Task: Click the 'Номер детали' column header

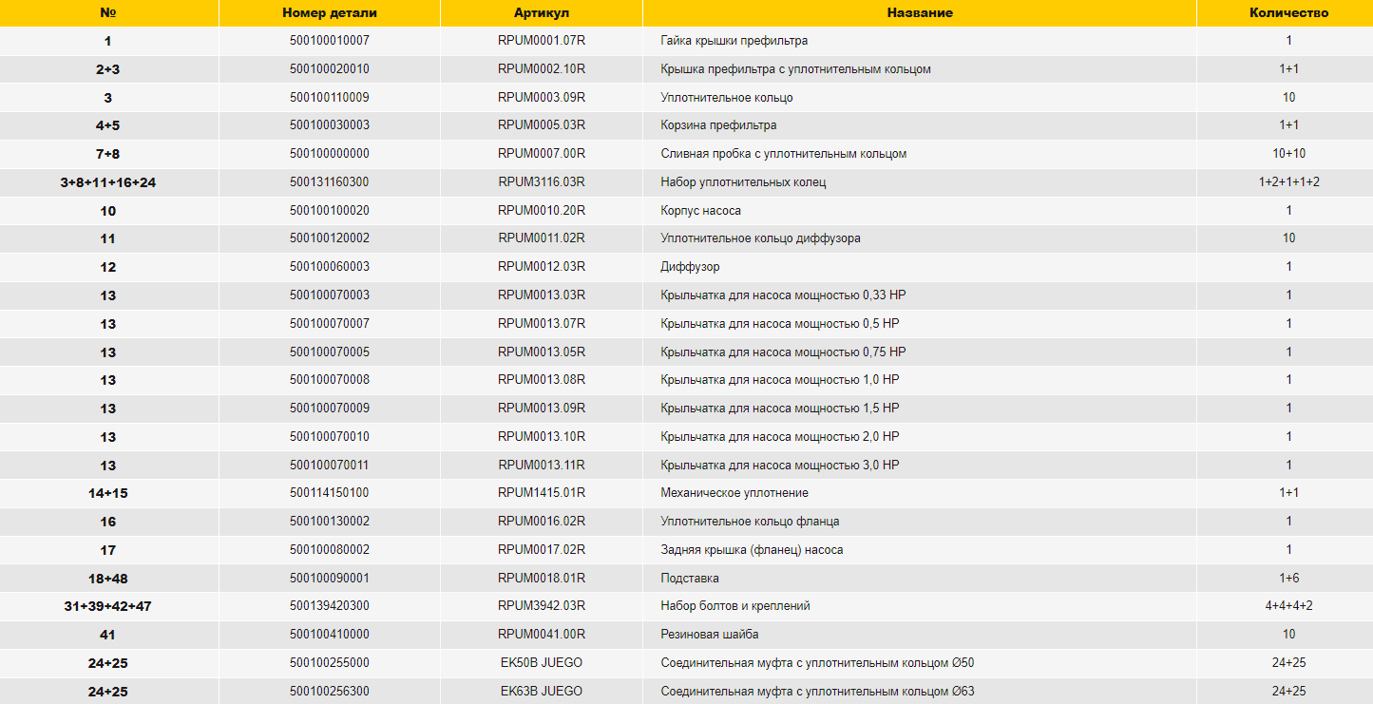Action: pyautogui.click(x=330, y=13)
